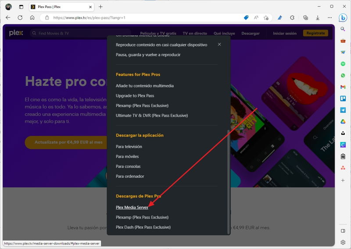
Task: Click the Find Movies & TV search field
Action: tap(81, 33)
